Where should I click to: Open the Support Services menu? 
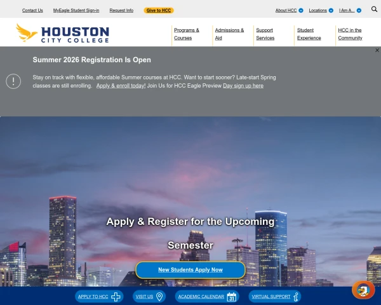click(x=265, y=34)
